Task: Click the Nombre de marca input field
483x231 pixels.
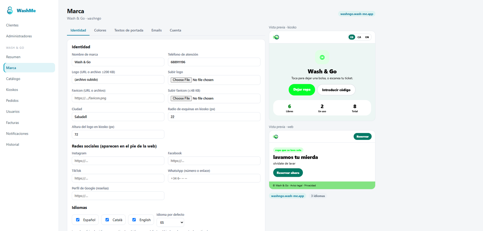Action: 118,62
